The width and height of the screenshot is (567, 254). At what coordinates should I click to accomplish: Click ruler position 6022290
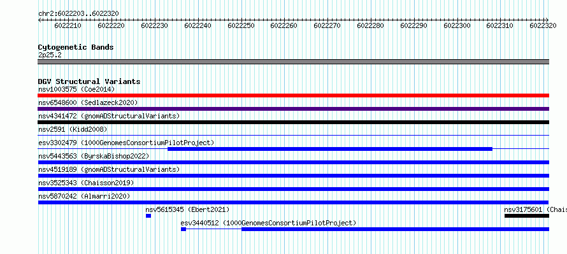[x=413, y=25]
